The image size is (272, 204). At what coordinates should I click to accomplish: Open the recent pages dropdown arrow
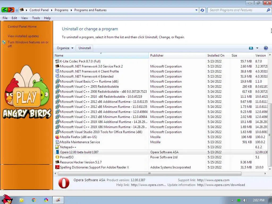point(17,10)
